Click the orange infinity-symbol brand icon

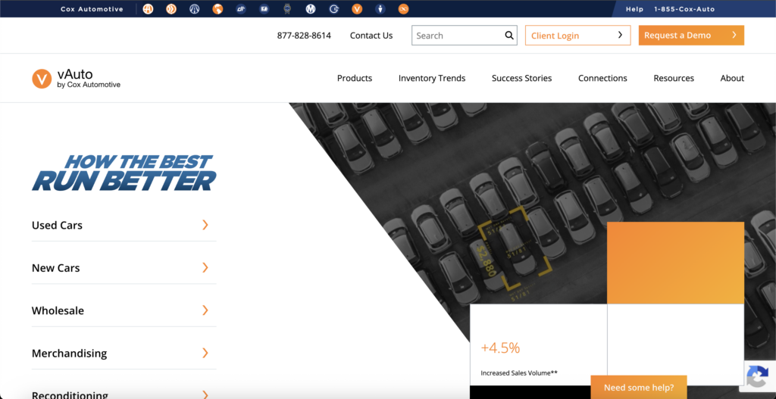click(403, 9)
